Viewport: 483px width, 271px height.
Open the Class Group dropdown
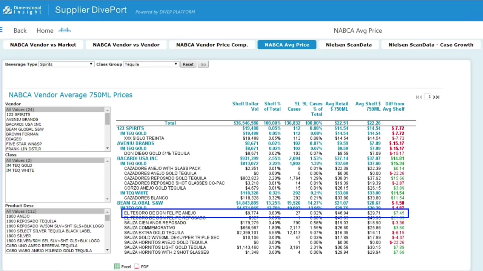click(151, 64)
